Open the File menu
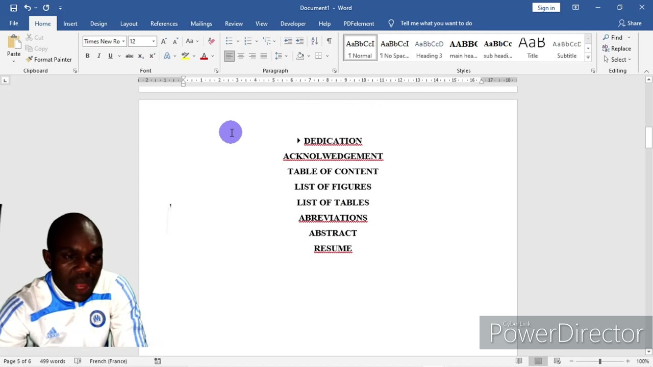The height and width of the screenshot is (367, 653). tap(14, 23)
